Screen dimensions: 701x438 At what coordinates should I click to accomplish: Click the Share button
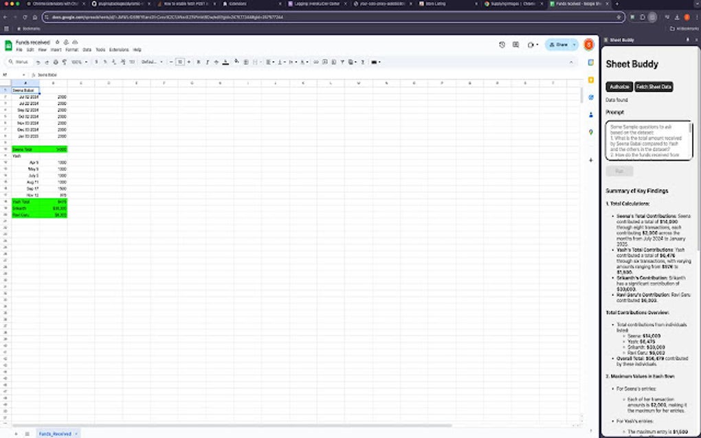(x=560, y=45)
